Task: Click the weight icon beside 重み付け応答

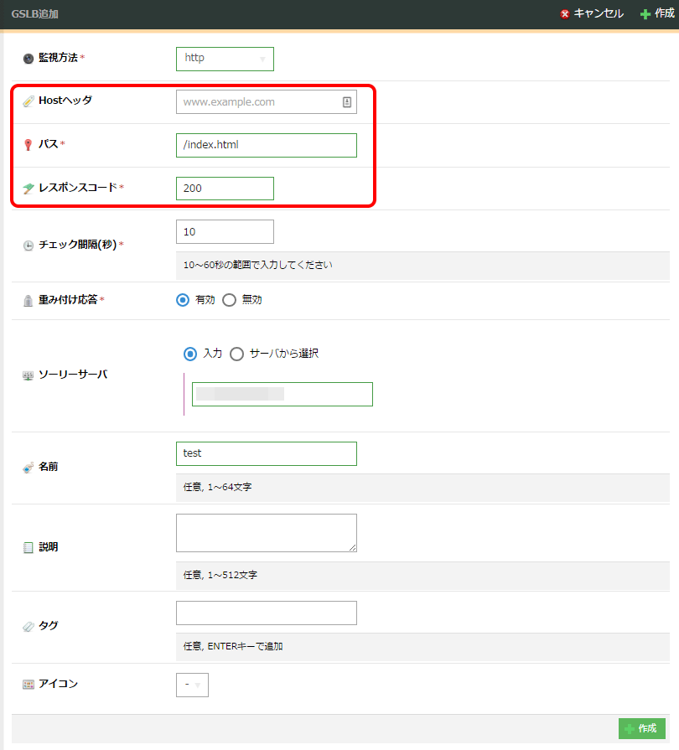Action: [29, 300]
